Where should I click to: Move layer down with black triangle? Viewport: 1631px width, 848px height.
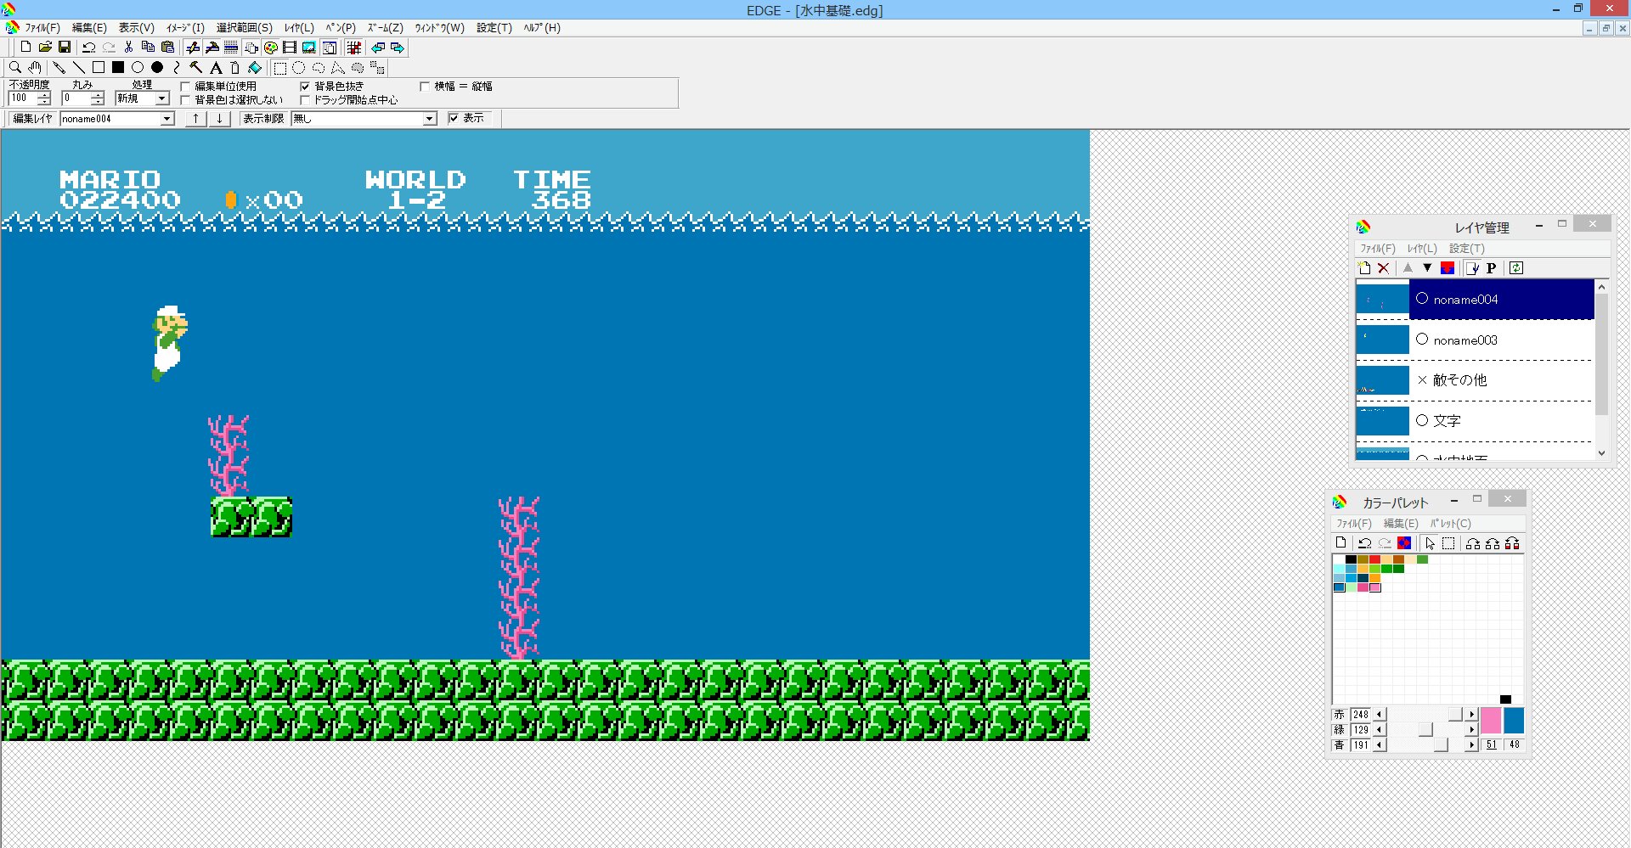(x=1427, y=268)
